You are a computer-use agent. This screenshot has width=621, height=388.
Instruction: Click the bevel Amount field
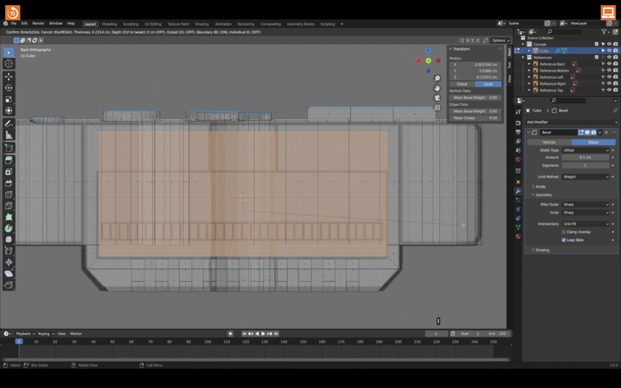[586, 157]
